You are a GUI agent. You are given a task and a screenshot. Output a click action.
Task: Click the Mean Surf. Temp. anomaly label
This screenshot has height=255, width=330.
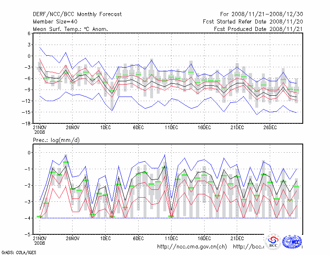pyautogui.click(x=70, y=29)
